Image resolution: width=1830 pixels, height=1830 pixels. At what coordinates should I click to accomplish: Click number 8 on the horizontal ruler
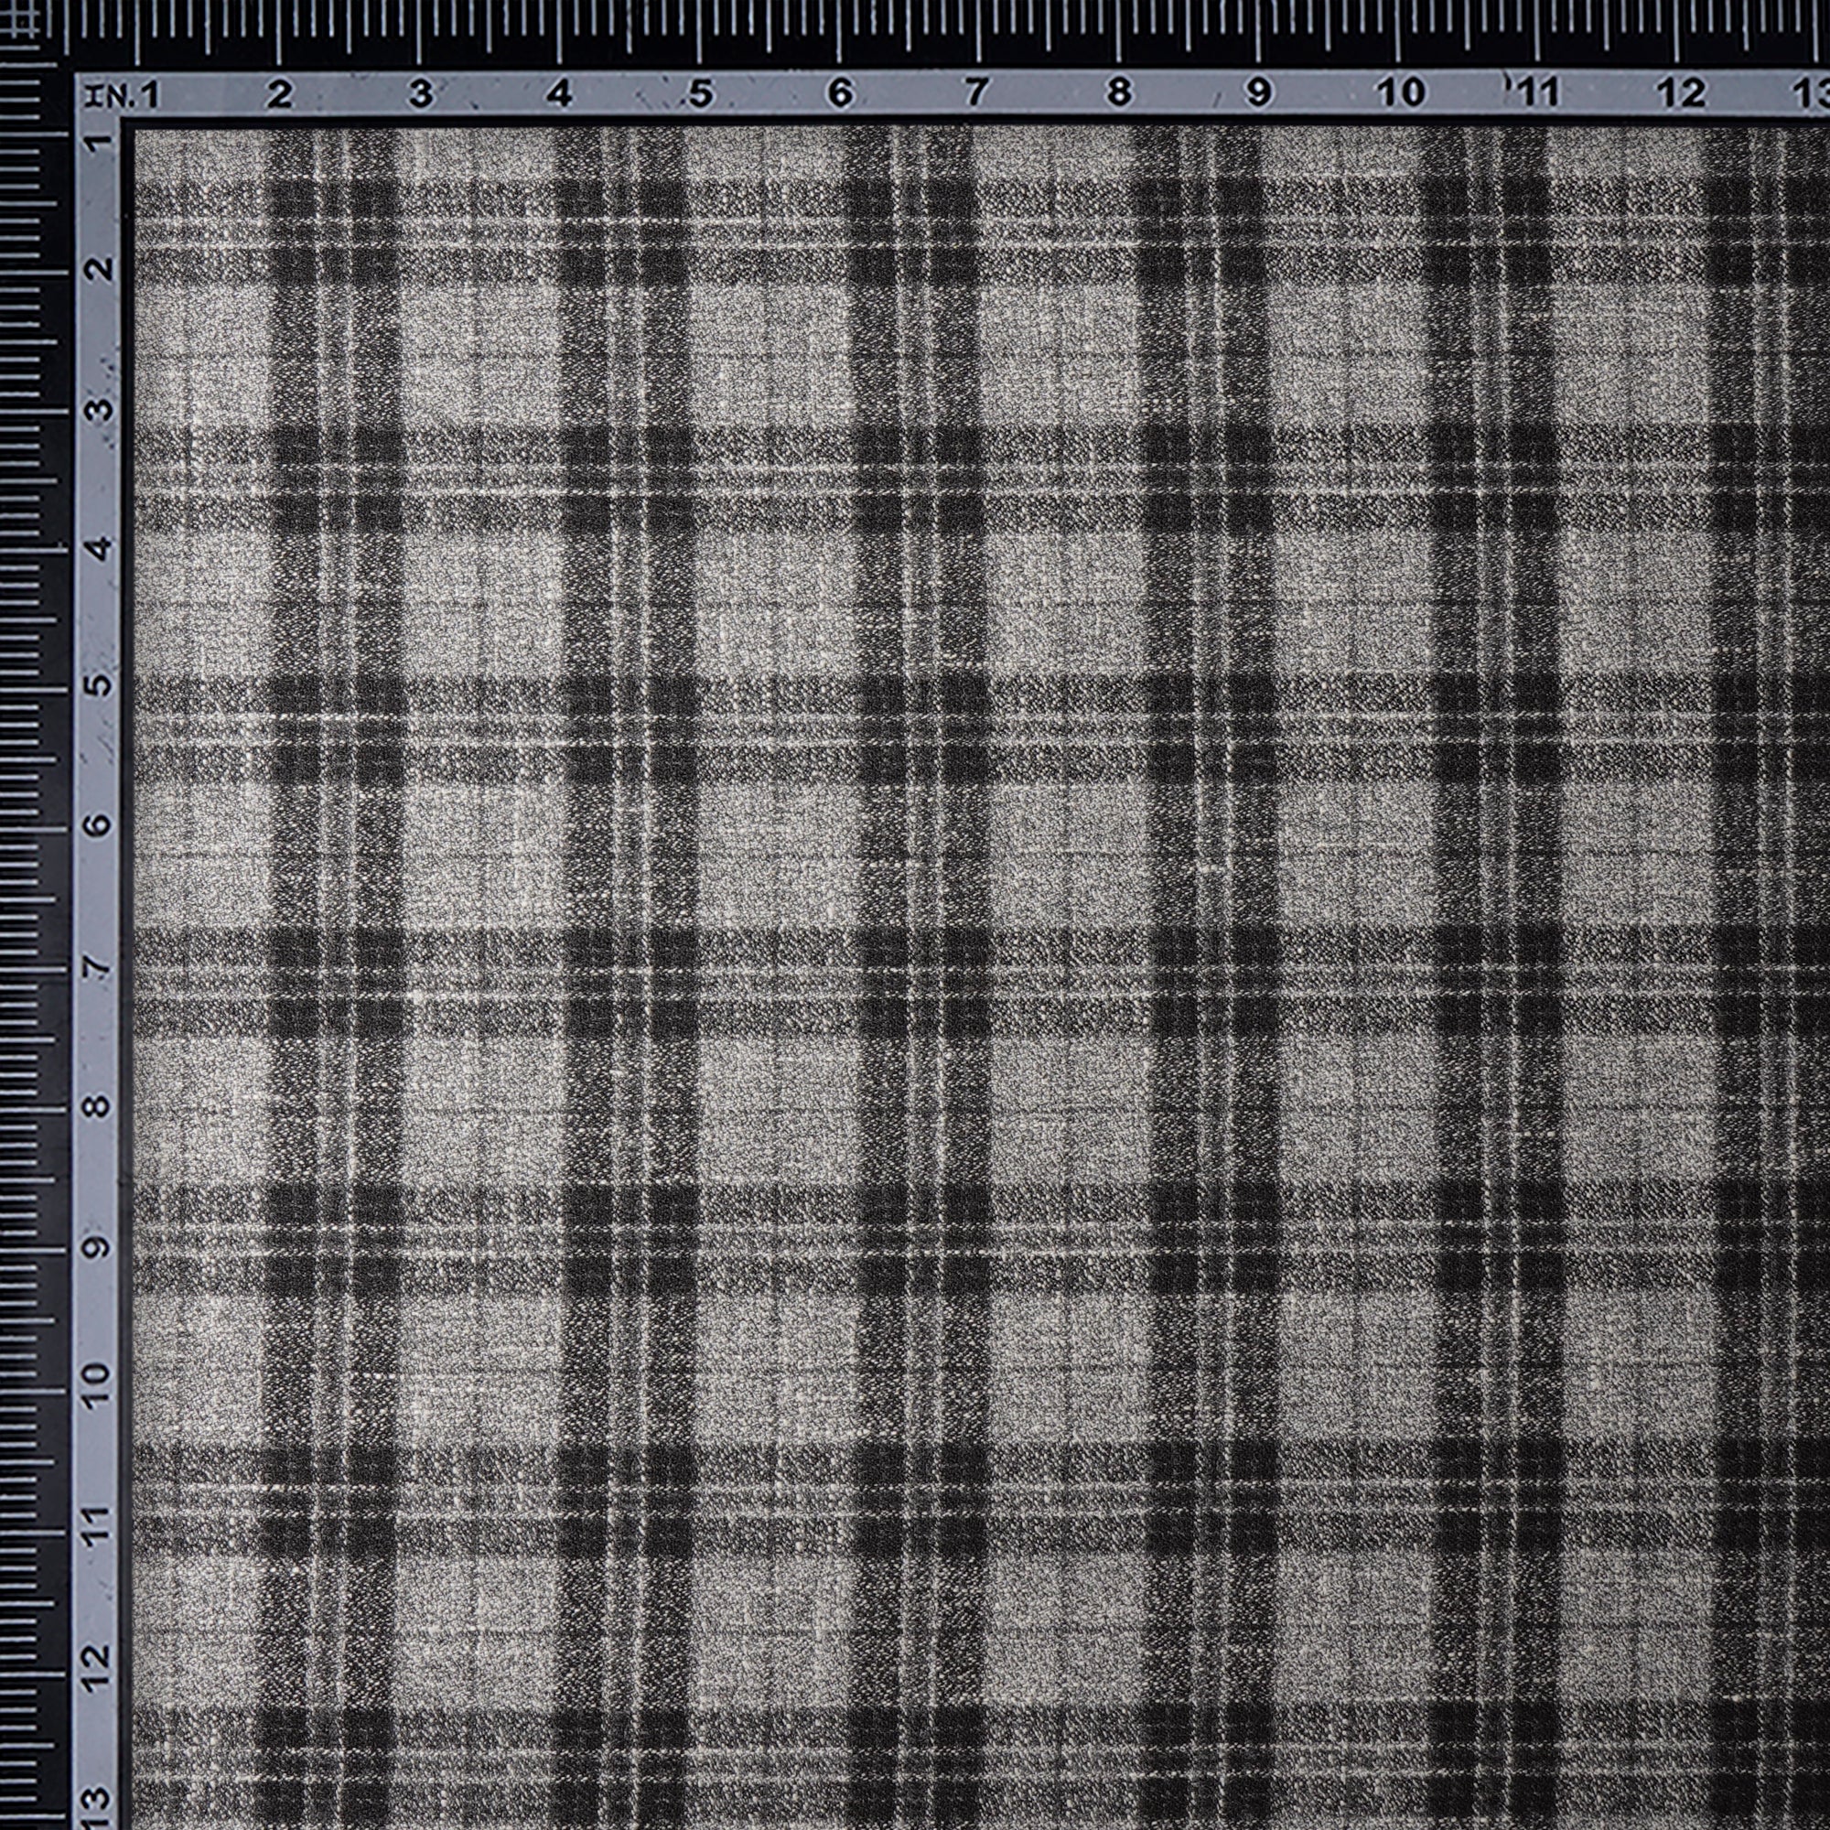pos(1119,93)
